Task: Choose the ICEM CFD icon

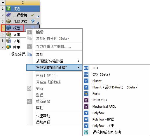Action: [x=86, y=100]
